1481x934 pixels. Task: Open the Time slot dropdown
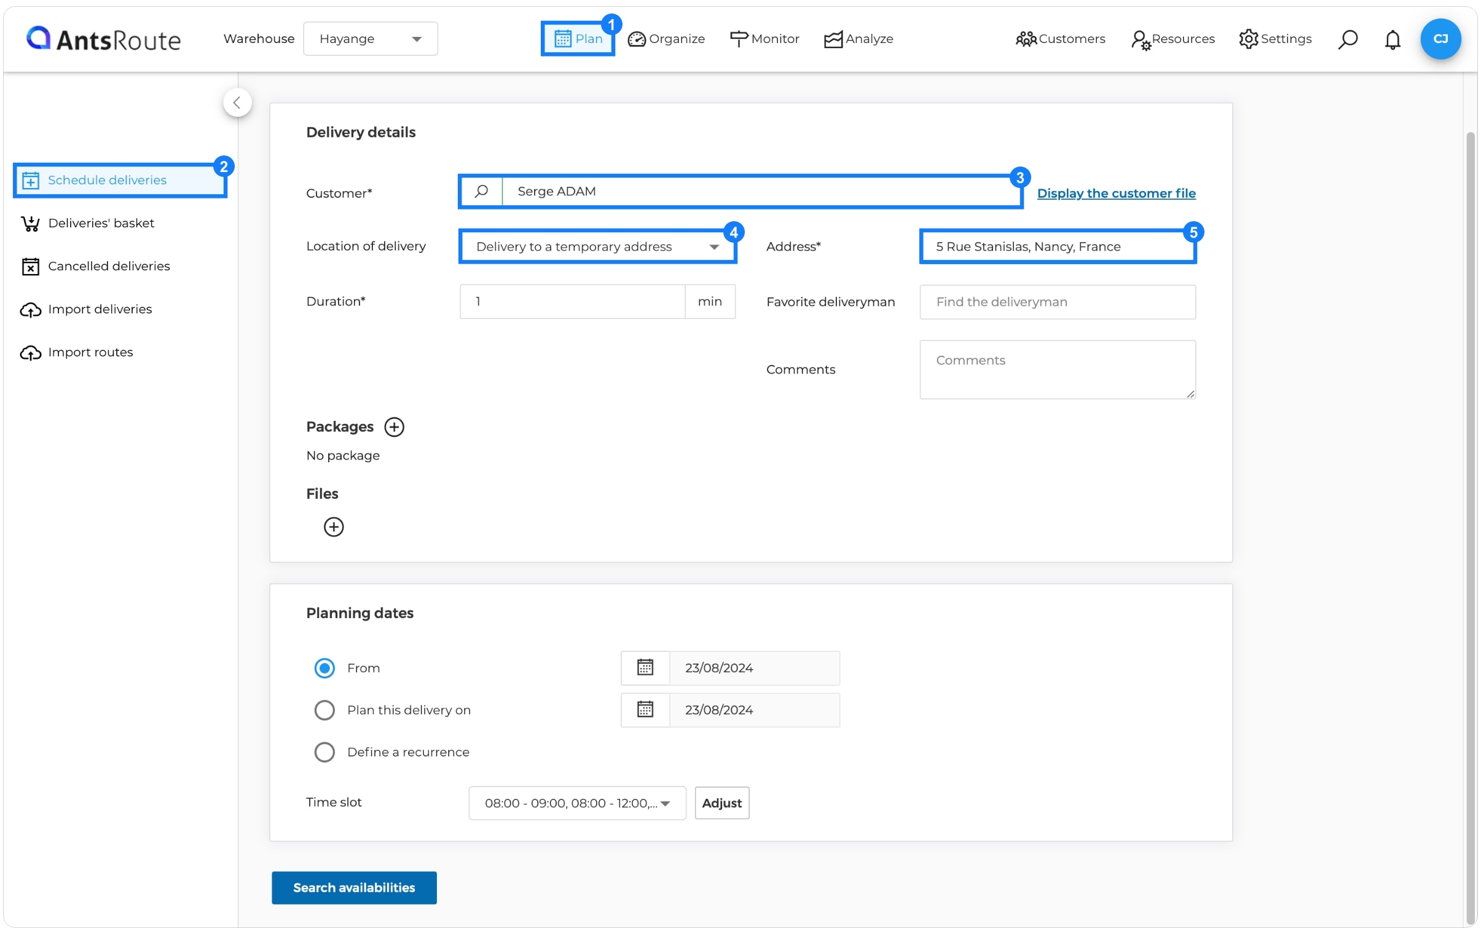click(x=576, y=803)
